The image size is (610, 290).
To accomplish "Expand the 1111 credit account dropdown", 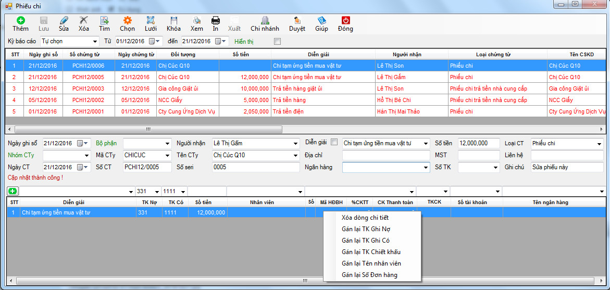I will pyautogui.click(x=183, y=192).
